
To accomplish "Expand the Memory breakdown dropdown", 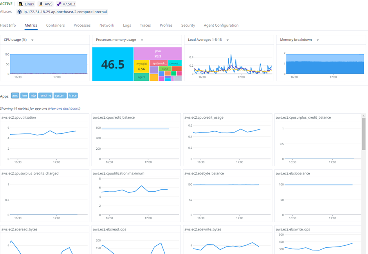I will (318, 40).
